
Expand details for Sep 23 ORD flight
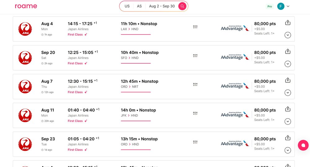[x=288, y=150]
